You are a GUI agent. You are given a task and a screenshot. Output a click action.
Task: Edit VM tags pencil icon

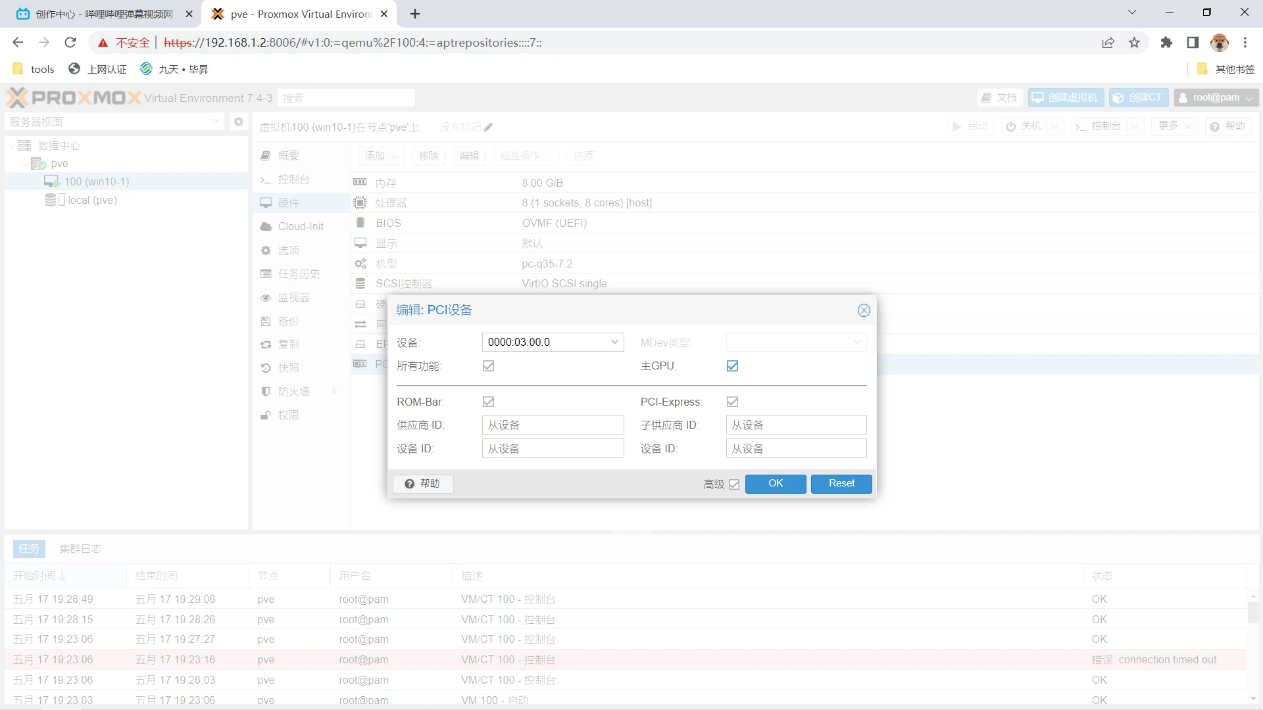488,127
